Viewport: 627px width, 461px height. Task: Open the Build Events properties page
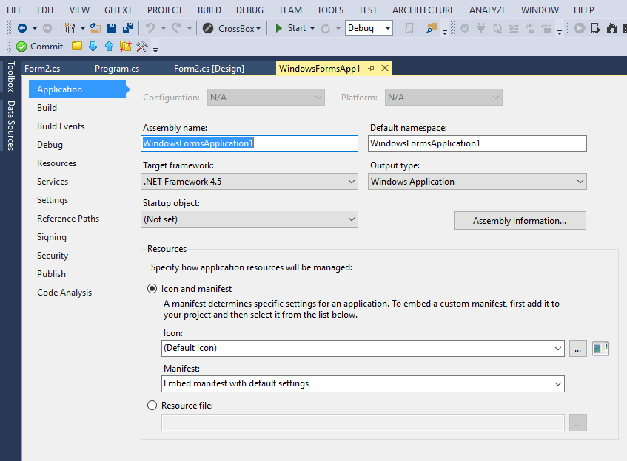(61, 126)
